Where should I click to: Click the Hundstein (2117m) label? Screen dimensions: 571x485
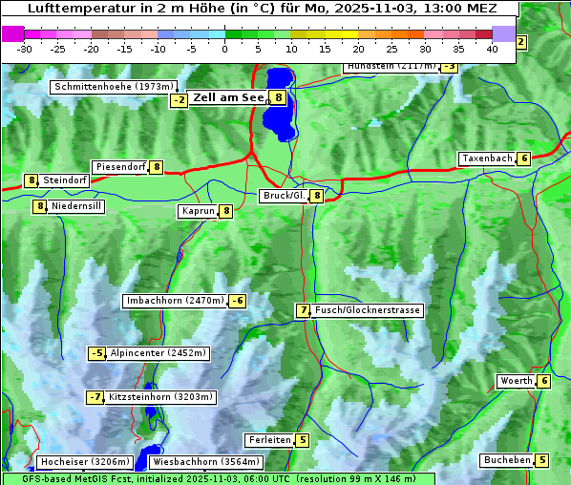(x=391, y=67)
